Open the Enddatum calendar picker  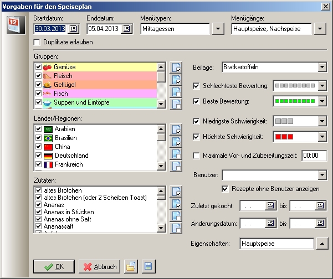[x=126, y=28]
